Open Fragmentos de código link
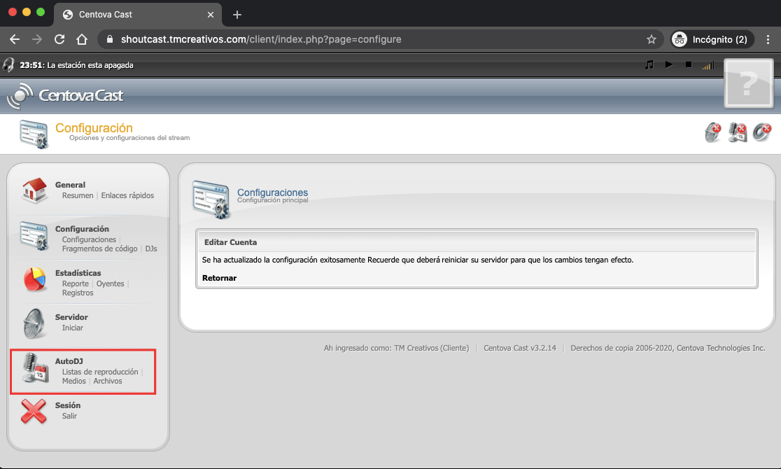Viewport: 781px width, 469px height. (101, 248)
